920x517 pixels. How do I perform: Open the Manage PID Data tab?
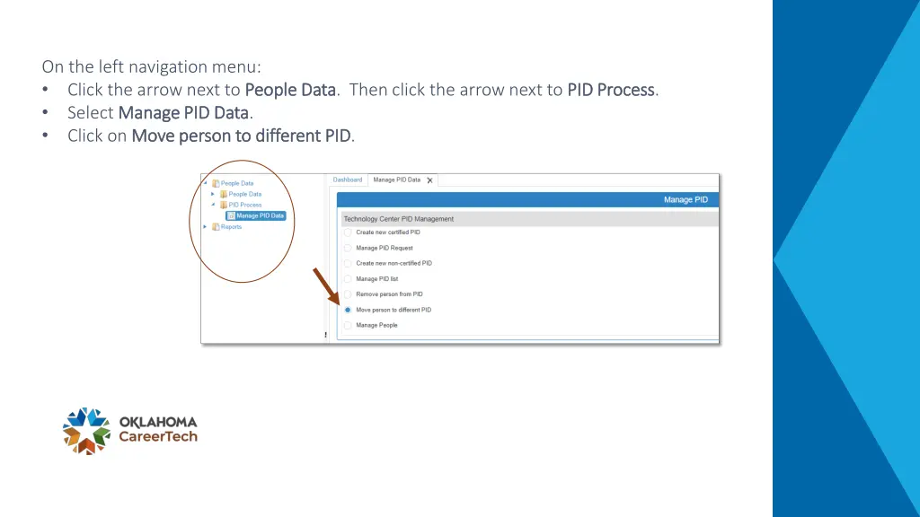396,180
